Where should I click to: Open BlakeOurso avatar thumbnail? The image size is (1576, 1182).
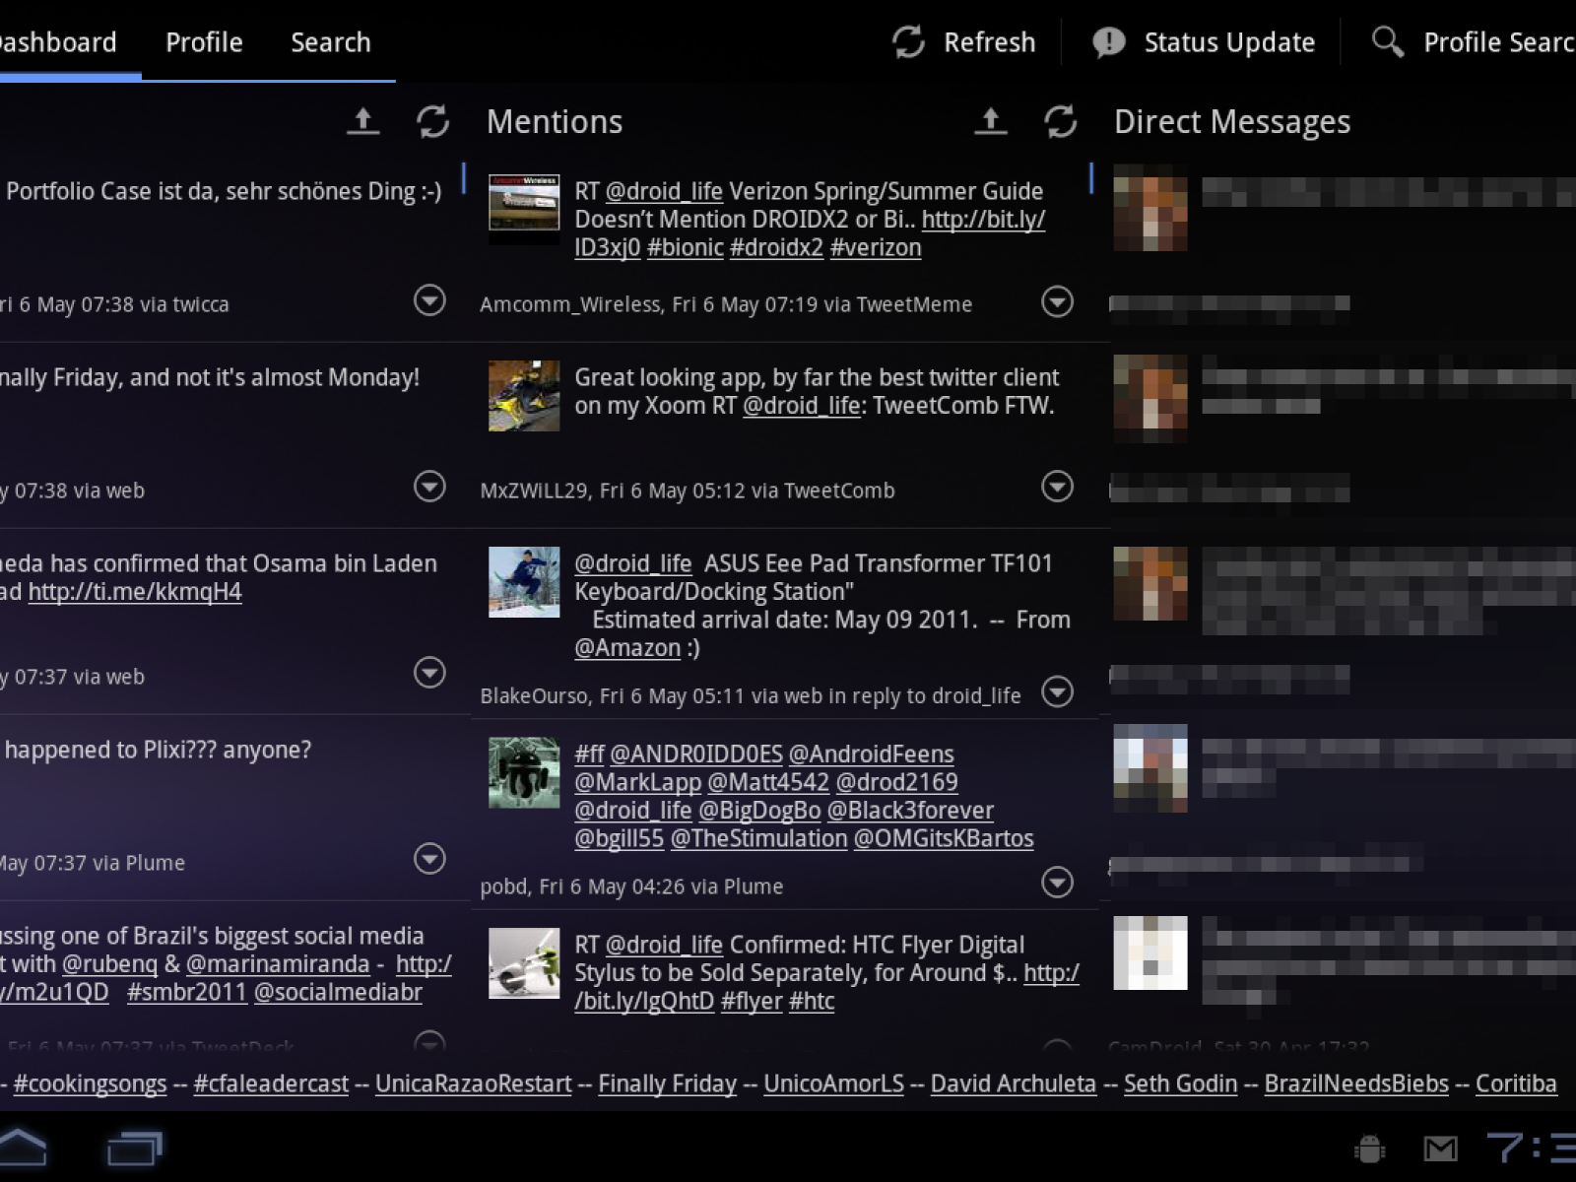[524, 581]
